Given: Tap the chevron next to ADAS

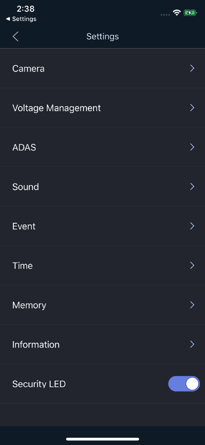Looking at the screenshot, I should [192, 147].
